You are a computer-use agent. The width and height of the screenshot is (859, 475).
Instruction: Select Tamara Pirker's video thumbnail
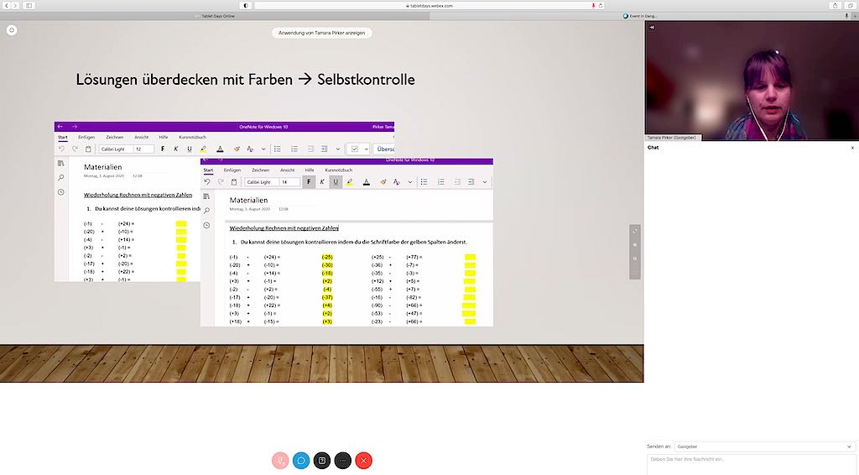[752, 81]
